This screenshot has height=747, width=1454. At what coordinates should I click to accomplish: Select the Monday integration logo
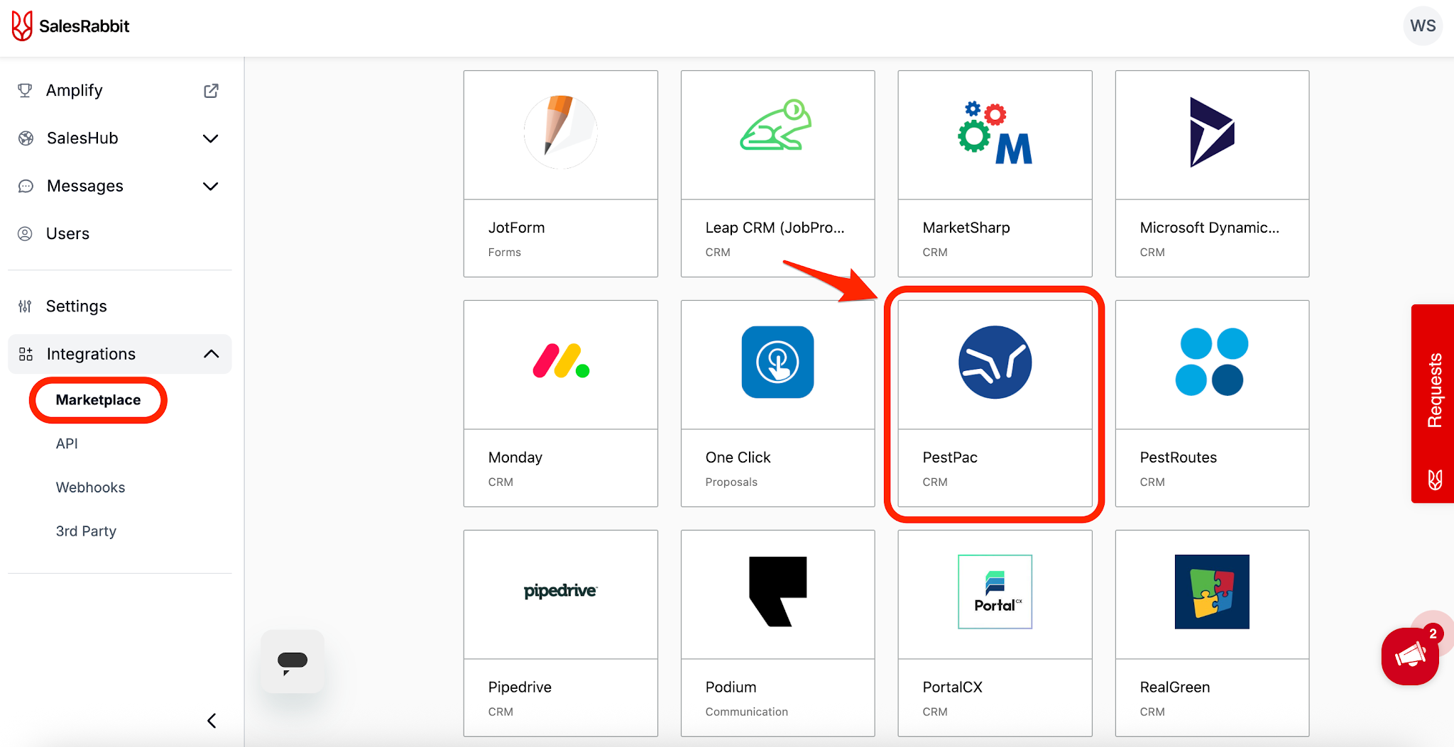coord(561,360)
